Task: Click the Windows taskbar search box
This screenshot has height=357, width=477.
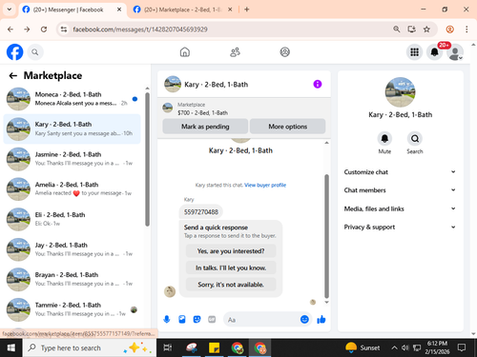Action: pos(90,347)
